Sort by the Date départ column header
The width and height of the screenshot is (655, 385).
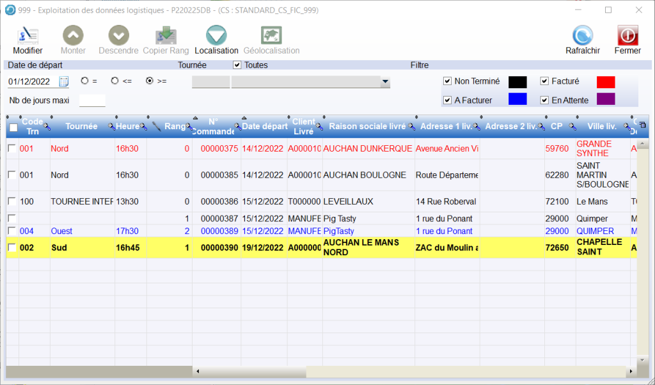[x=264, y=127]
